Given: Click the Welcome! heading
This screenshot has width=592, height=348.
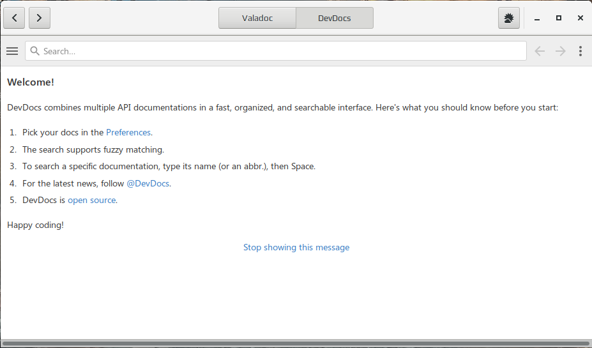Looking at the screenshot, I should pos(31,82).
